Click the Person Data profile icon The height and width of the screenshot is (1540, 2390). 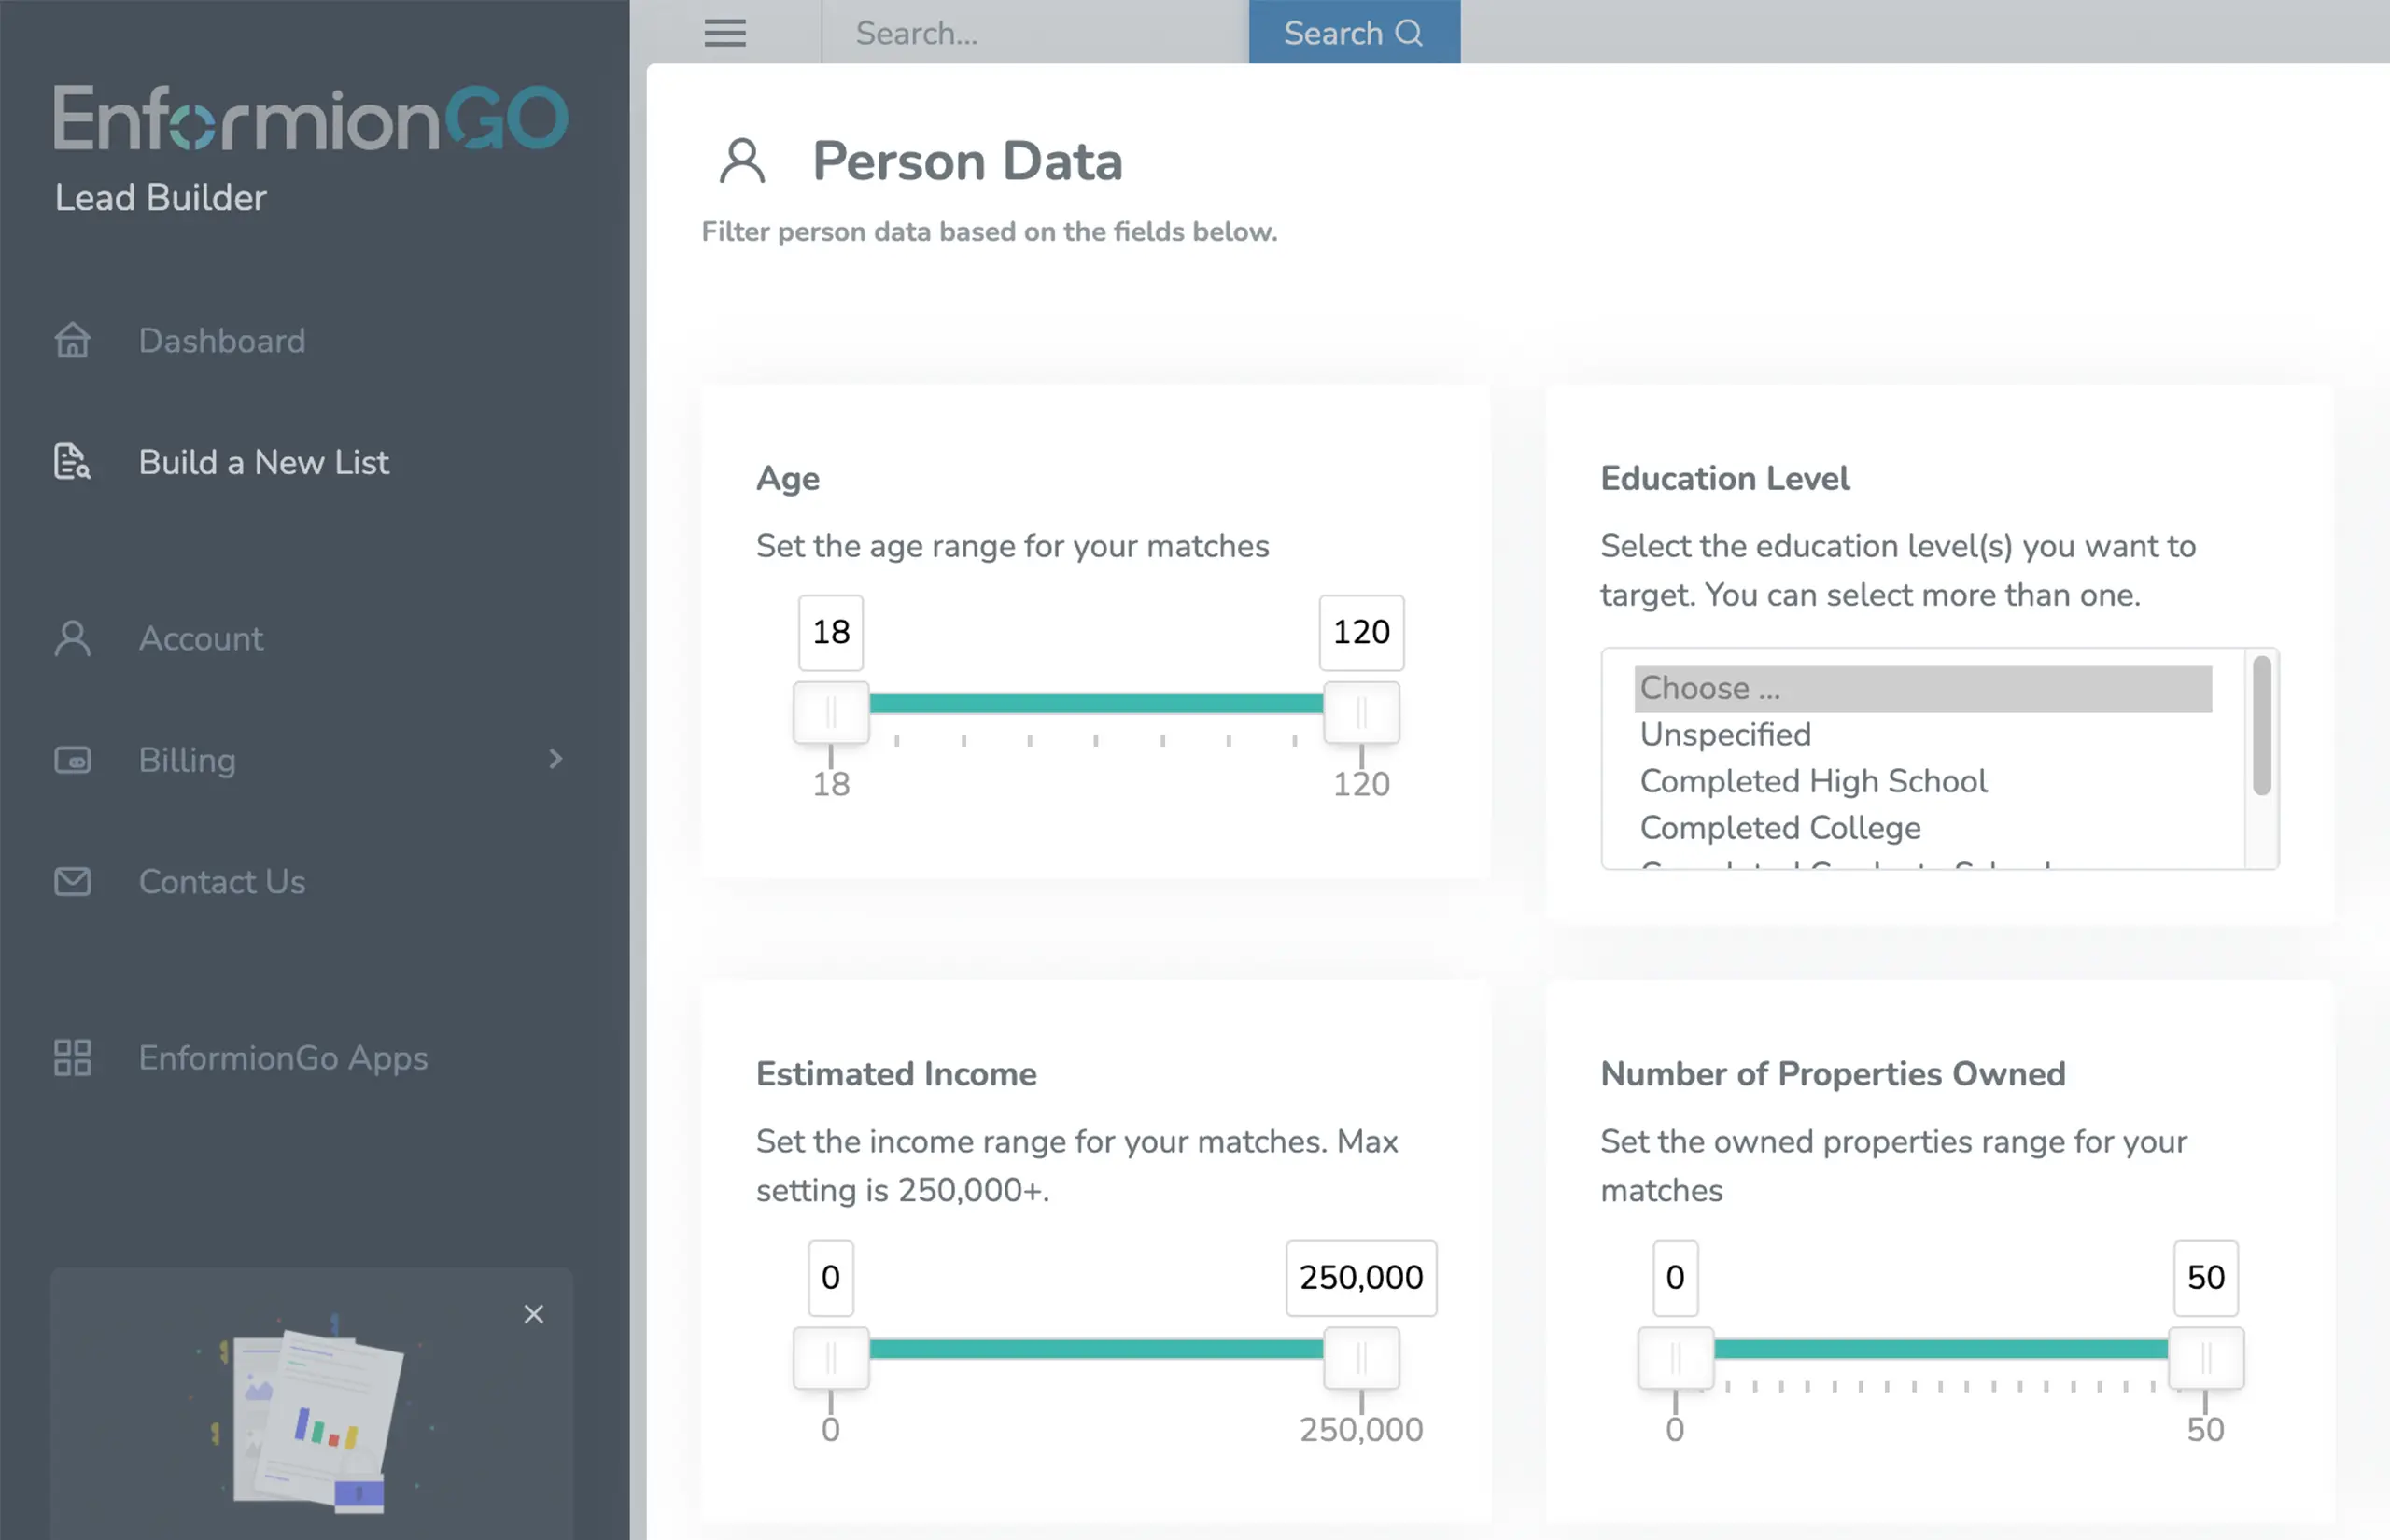(x=742, y=160)
